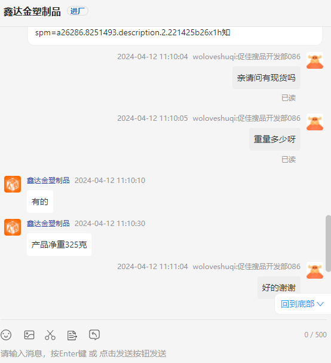Open 鑫达金塑制品 sender link at 11:10:30
Screen dimensions: 331x363
(48, 224)
